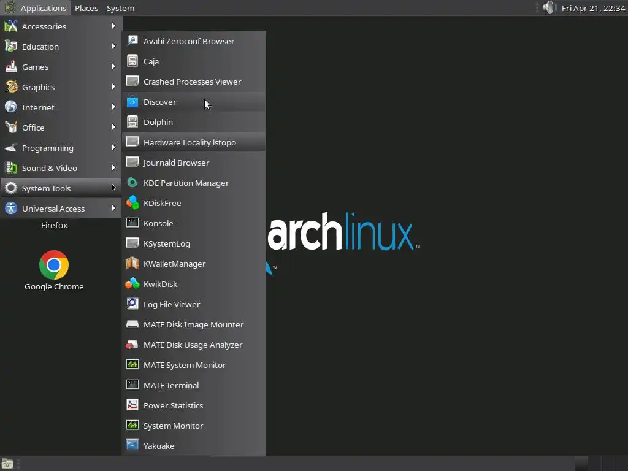628x471 pixels.
Task: Expand the Universal Access submenu arrow
Action: (x=113, y=208)
